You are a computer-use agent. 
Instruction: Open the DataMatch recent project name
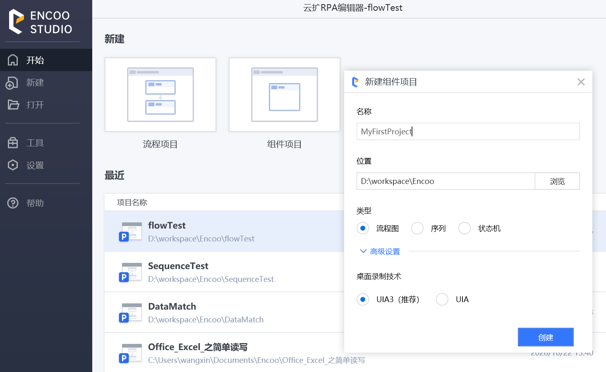point(172,306)
